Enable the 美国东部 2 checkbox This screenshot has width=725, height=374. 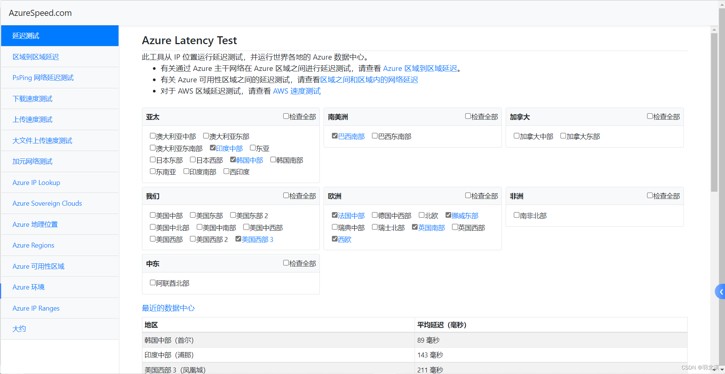click(x=233, y=215)
